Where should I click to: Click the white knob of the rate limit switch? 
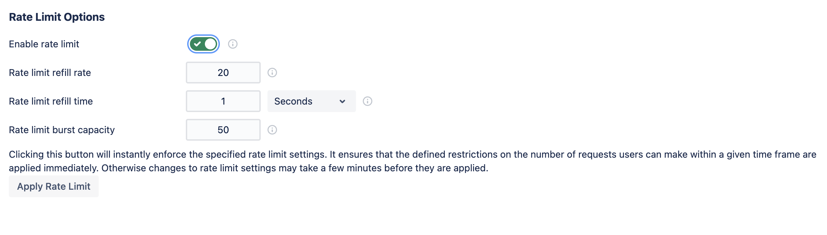coord(210,44)
